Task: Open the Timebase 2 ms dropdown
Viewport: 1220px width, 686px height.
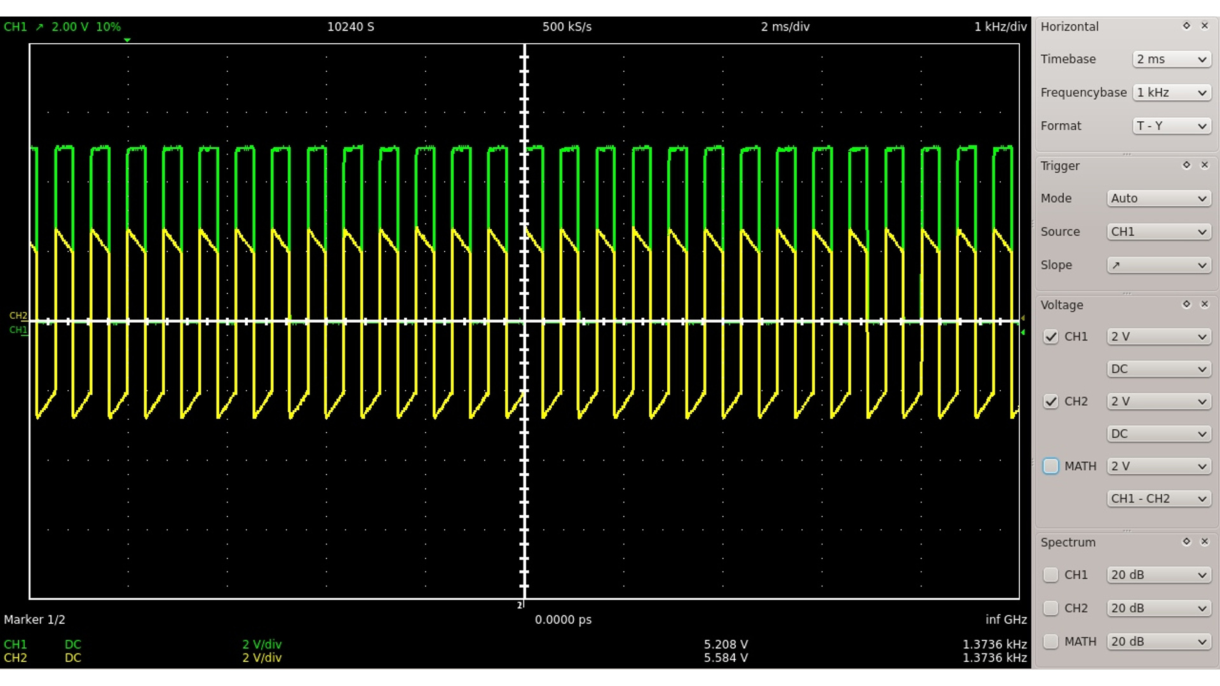Action: pyautogui.click(x=1172, y=59)
